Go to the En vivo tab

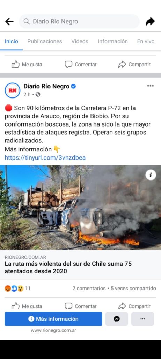tap(146, 41)
